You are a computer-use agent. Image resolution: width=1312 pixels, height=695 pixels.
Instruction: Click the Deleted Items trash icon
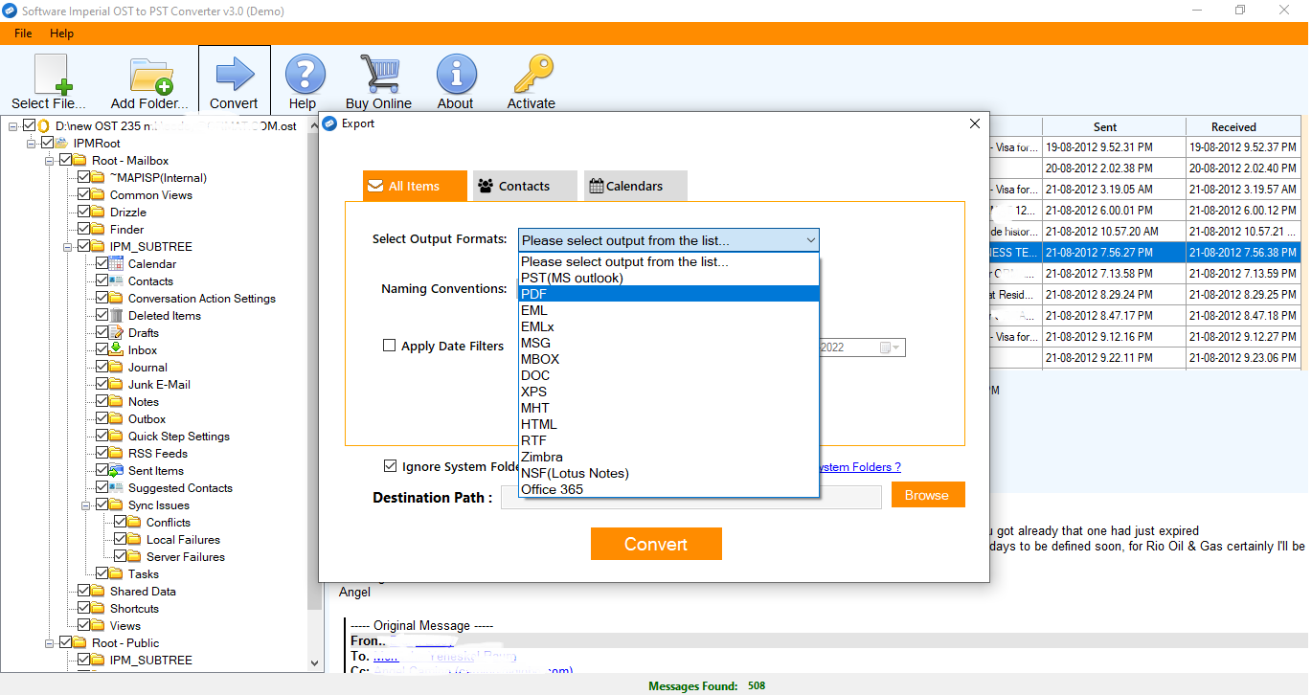(116, 316)
